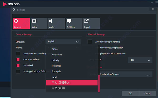
Task: Minimize the Splash main window
Action: [152, 2]
